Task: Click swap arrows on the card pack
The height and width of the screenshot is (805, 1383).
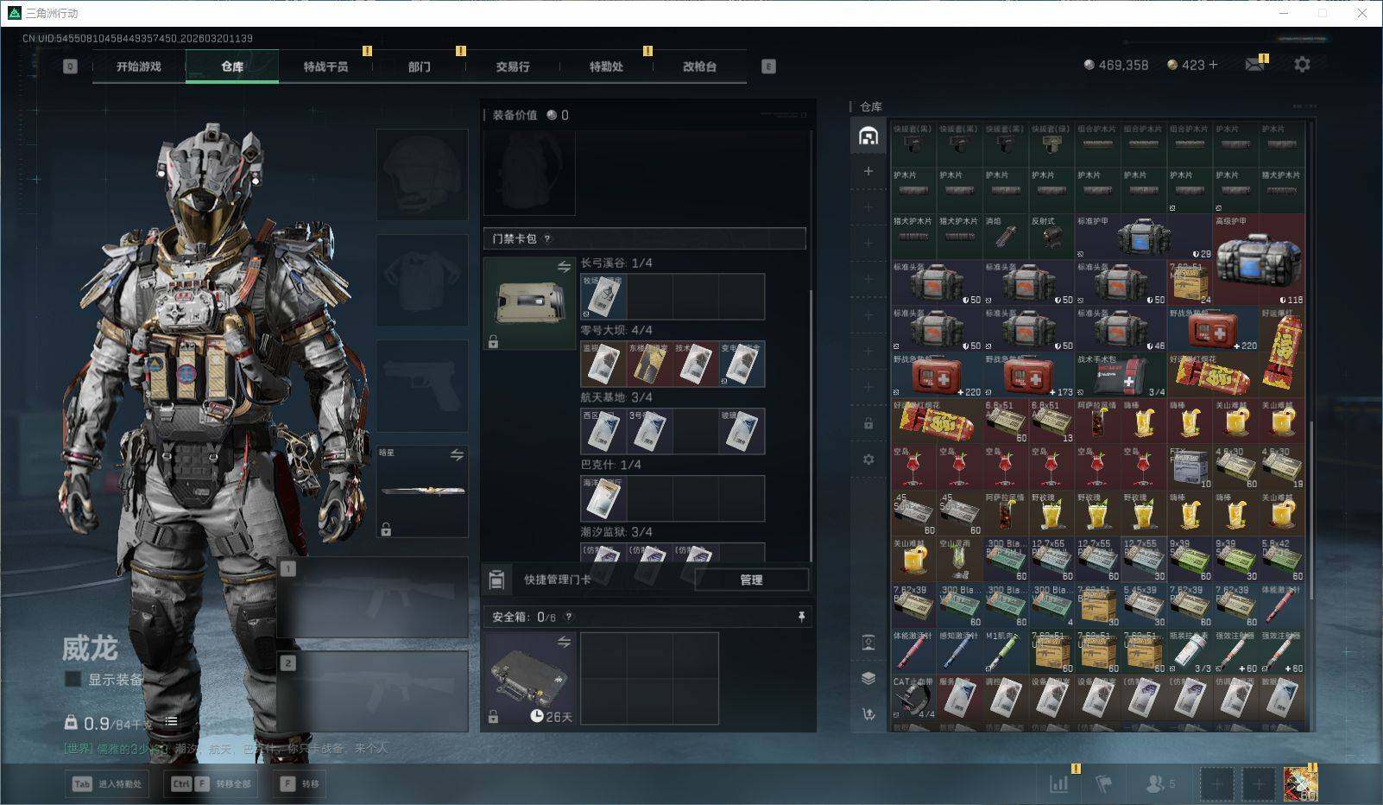Action: 564,267
